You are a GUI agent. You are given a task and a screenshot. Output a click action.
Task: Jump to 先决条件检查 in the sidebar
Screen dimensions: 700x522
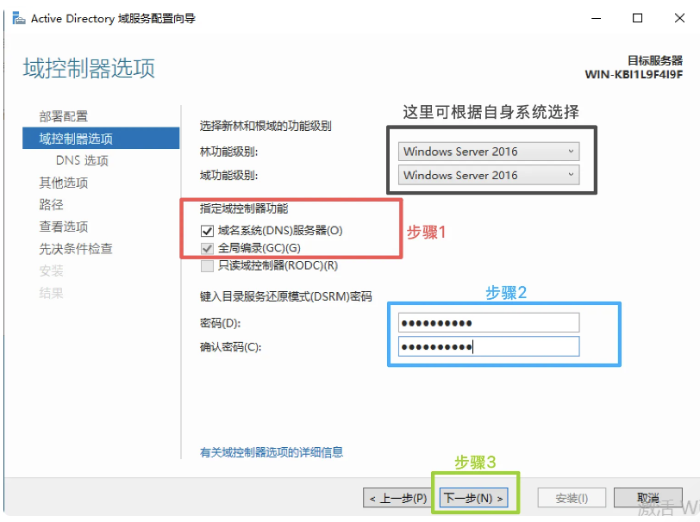point(76,249)
